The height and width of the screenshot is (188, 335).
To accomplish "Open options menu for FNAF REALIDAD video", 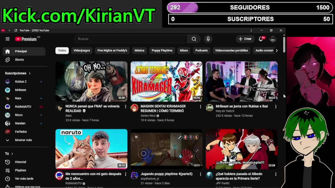I will point(125,107).
